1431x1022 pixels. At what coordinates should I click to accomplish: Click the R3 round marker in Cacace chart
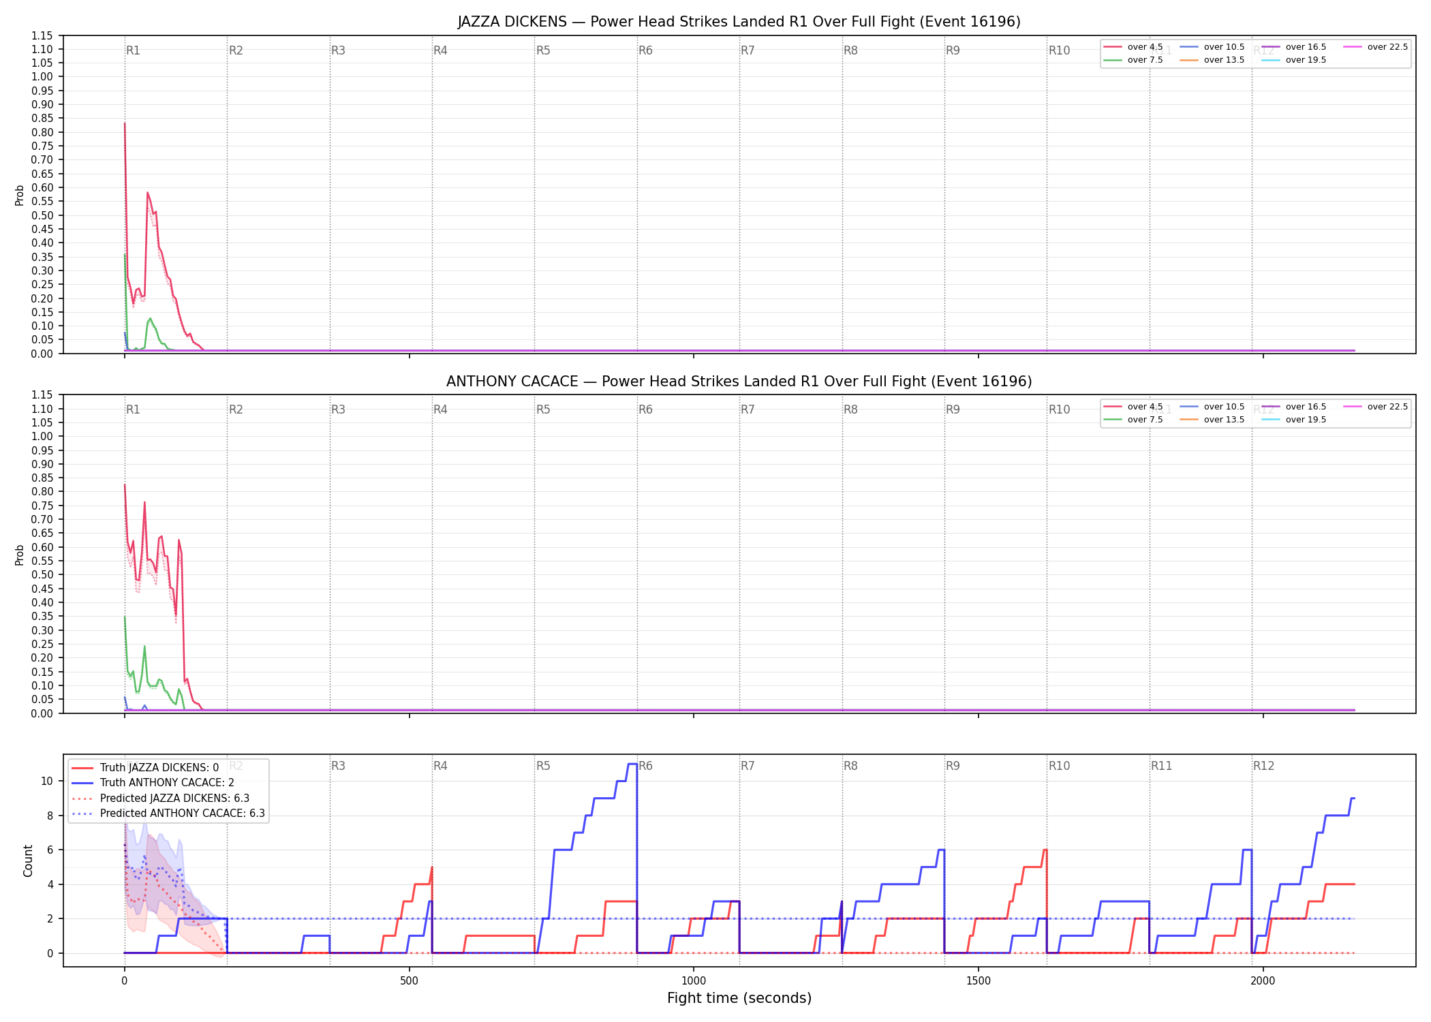[x=338, y=409]
